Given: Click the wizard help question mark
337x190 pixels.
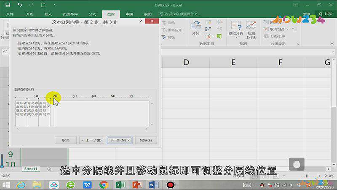Looking at the screenshot, I should click(141, 21).
